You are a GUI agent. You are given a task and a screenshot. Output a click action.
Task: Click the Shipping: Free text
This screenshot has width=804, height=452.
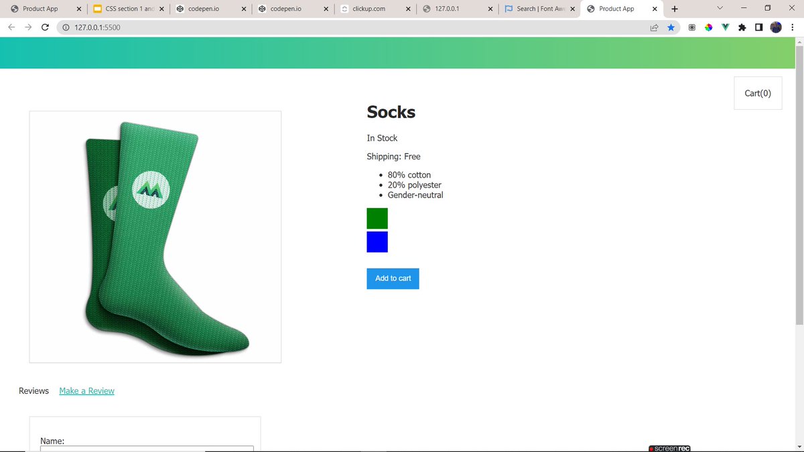(393, 157)
